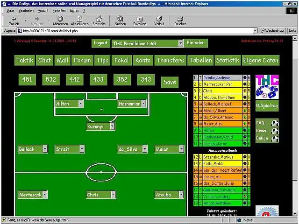Select the 343 formation button

pos(146,79)
